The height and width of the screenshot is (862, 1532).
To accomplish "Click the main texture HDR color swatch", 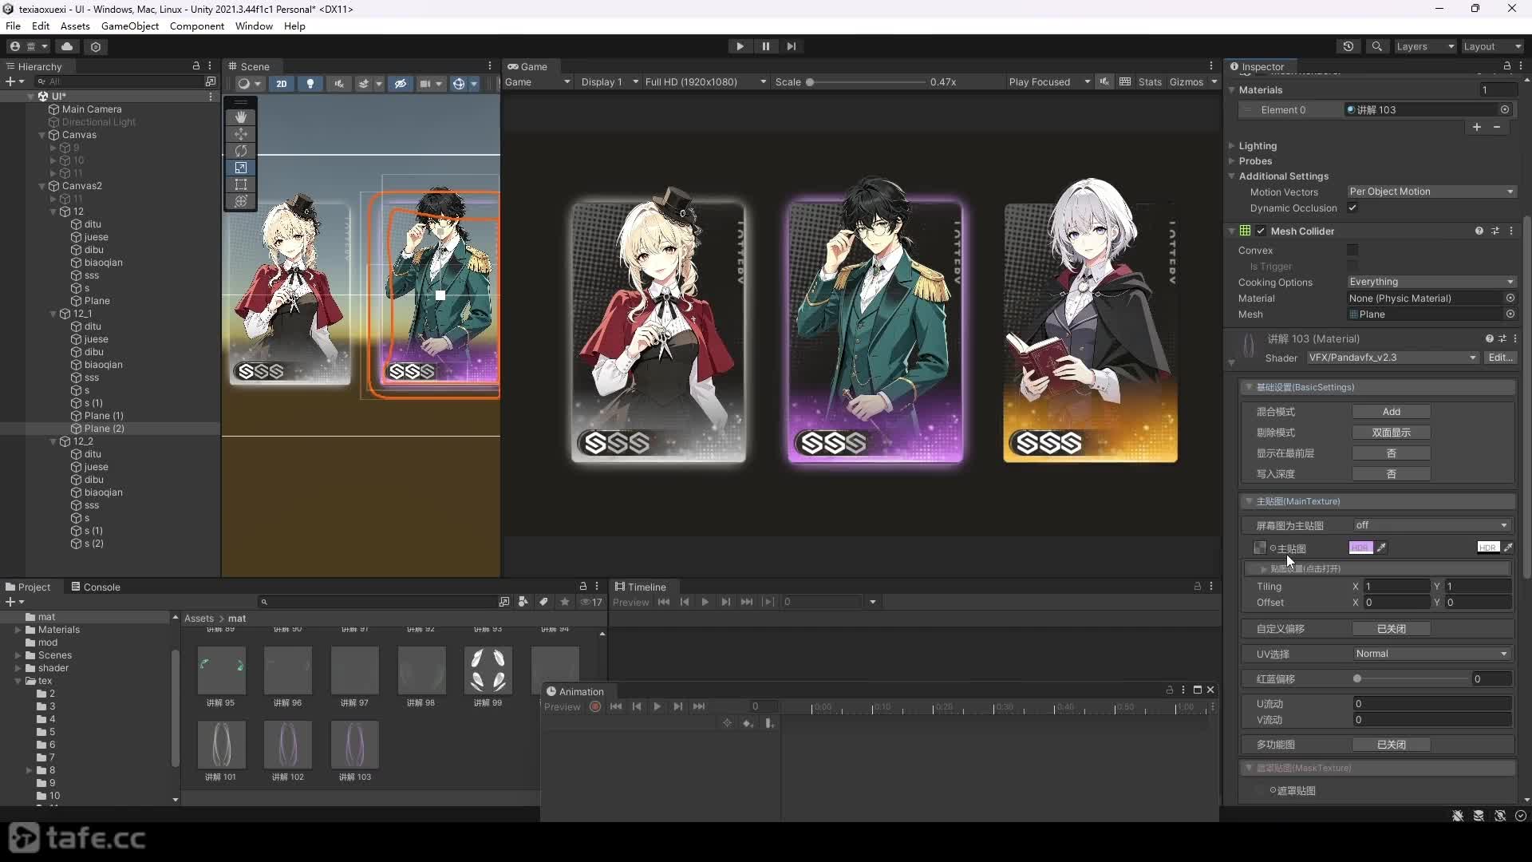I will [x=1360, y=548].
